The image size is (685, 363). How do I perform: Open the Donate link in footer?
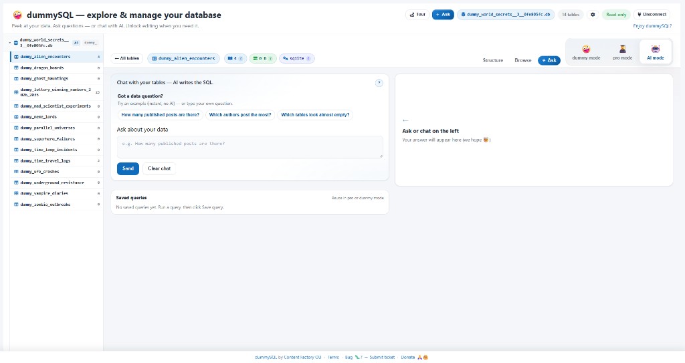pos(414,358)
